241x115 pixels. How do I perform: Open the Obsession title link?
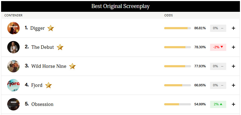[42, 104]
